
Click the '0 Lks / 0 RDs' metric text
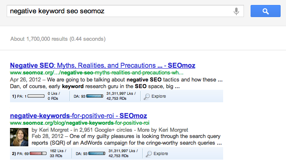(54, 96)
